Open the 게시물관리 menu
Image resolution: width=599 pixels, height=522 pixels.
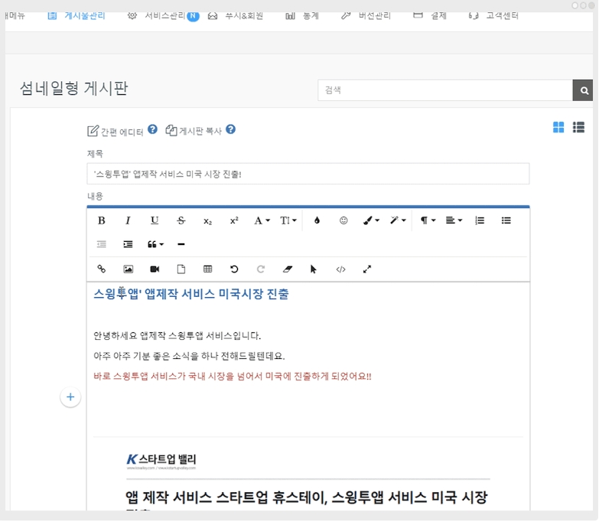(x=76, y=15)
